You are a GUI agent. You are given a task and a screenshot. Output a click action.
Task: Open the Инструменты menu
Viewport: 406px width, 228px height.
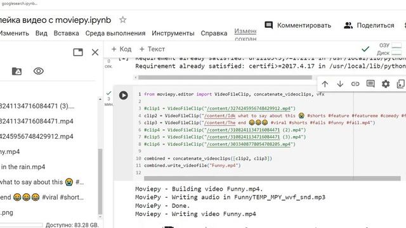coord(173,34)
